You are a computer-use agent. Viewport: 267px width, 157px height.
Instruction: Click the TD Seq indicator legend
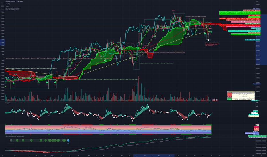[x=7, y=7]
